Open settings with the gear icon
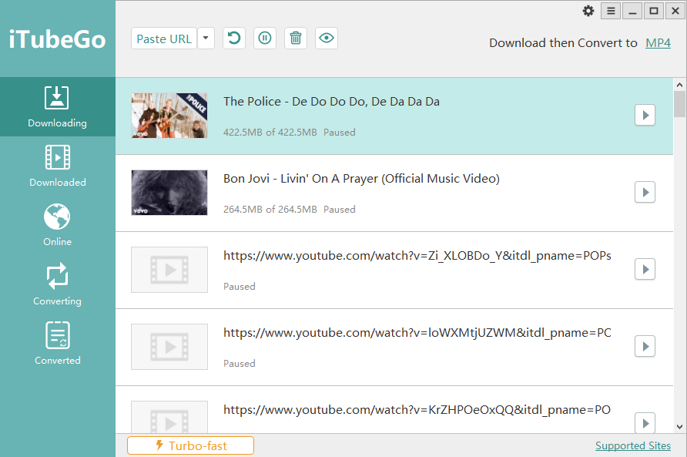This screenshot has height=457, width=687. click(588, 11)
